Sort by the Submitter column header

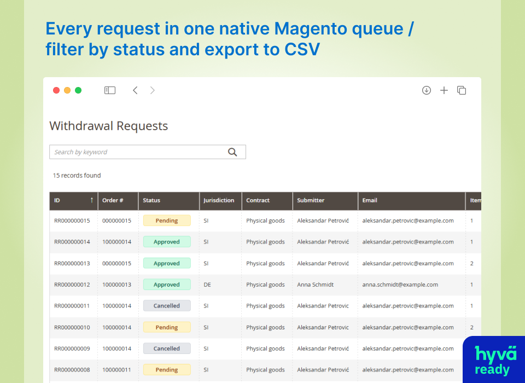(325, 200)
